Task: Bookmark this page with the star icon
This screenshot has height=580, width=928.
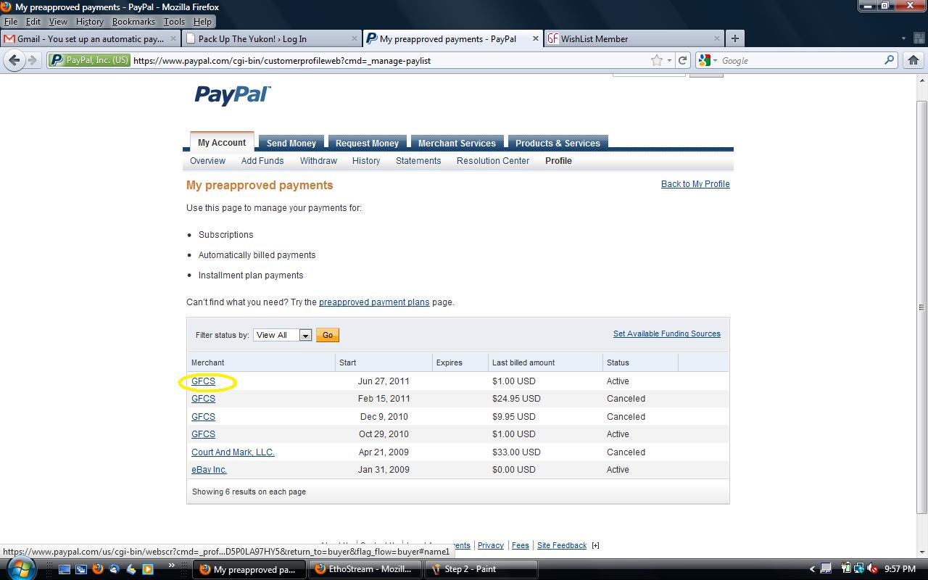Action: 657,60
